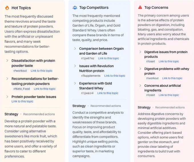Click the flame icon beside Hot Topics
The height and width of the screenshot is (162, 194).
click(x=7, y=8)
